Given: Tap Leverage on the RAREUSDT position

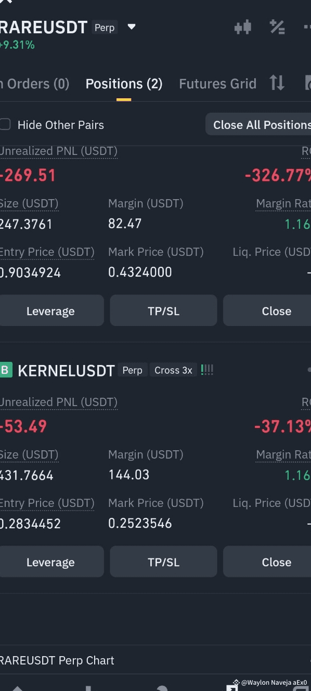Looking at the screenshot, I should coord(50,311).
